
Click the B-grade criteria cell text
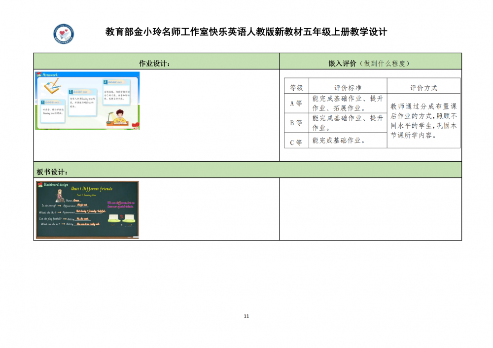348,123
